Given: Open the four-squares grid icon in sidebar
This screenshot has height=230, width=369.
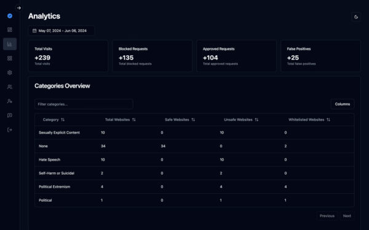Looking at the screenshot, I should [10, 58].
